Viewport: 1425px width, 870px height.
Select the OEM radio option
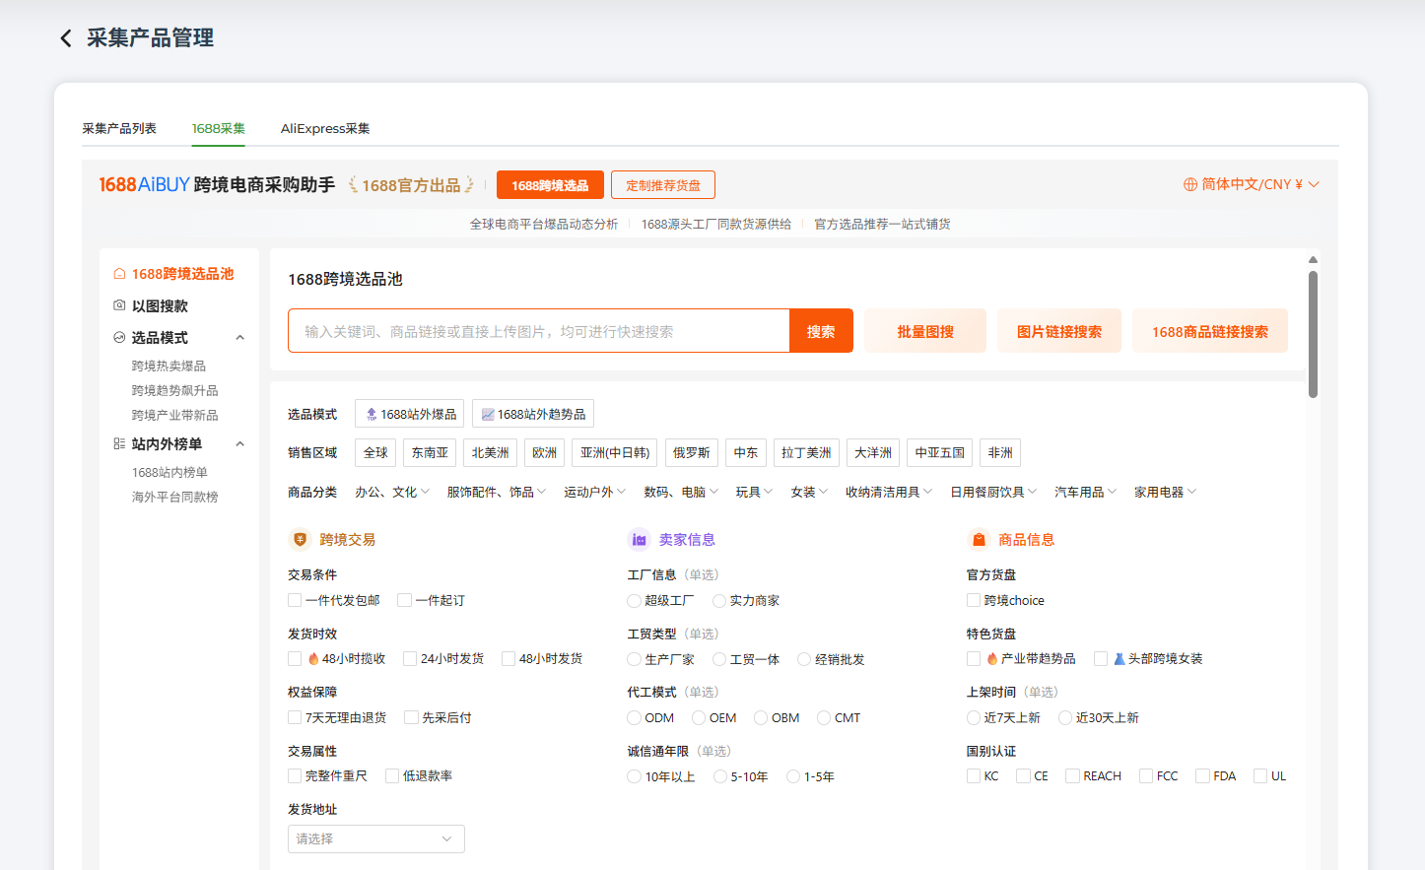click(x=699, y=717)
